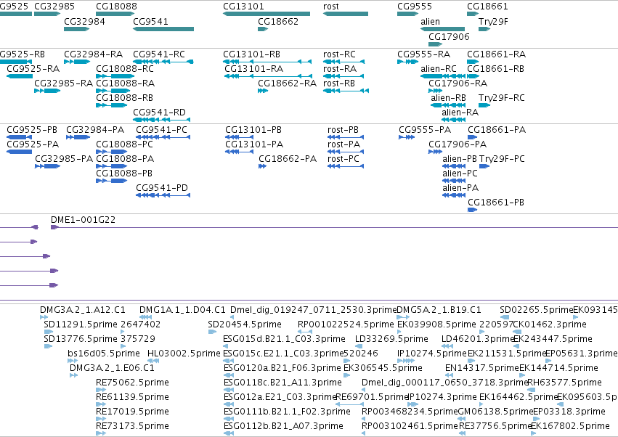The width and height of the screenshot is (618, 437).
Task: Select EST ESG0118c.B21_A11.3prime
Action: tap(228, 390)
